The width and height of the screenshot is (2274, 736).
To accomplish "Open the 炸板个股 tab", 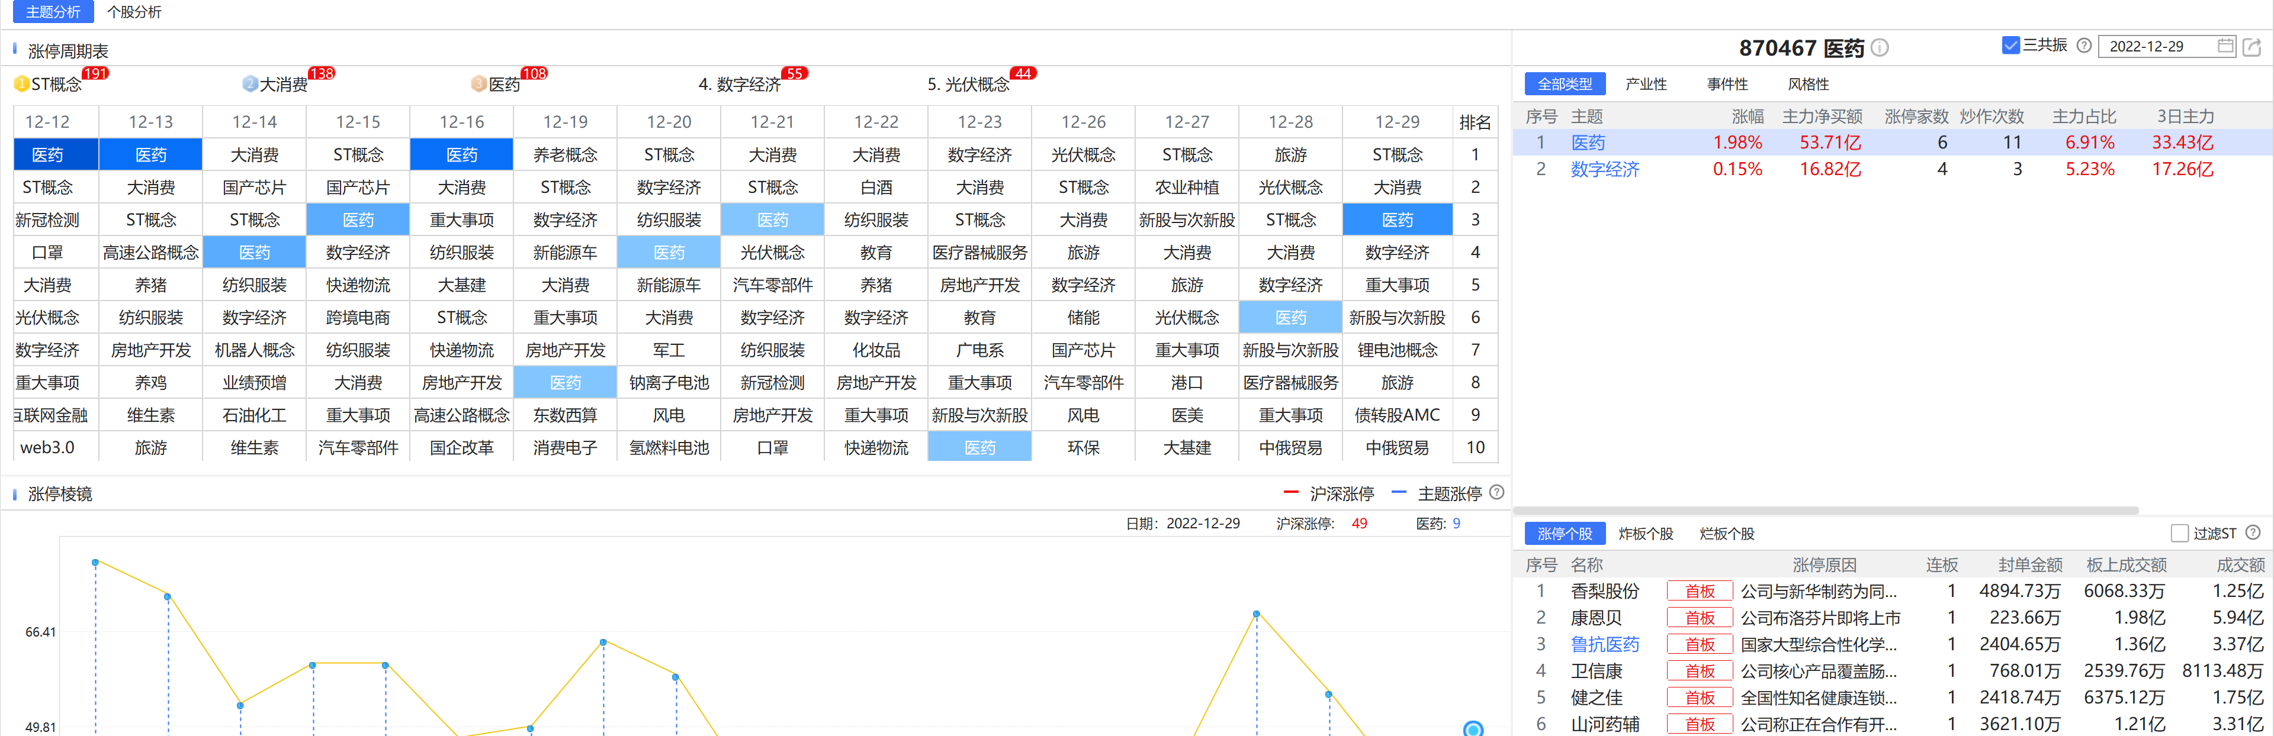I will tap(1646, 533).
